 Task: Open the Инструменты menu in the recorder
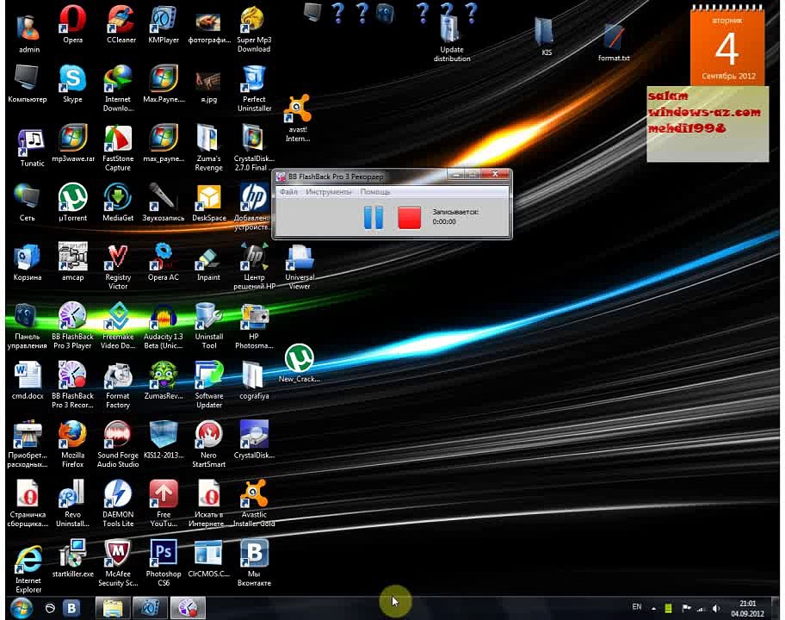[329, 192]
